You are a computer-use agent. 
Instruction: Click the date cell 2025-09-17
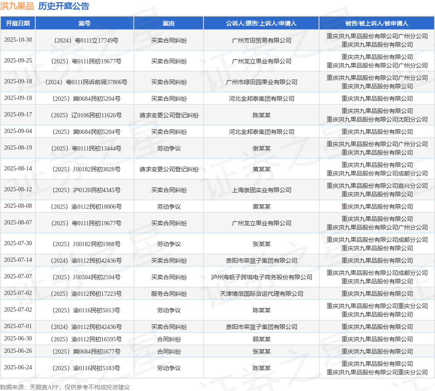[x=18, y=114]
